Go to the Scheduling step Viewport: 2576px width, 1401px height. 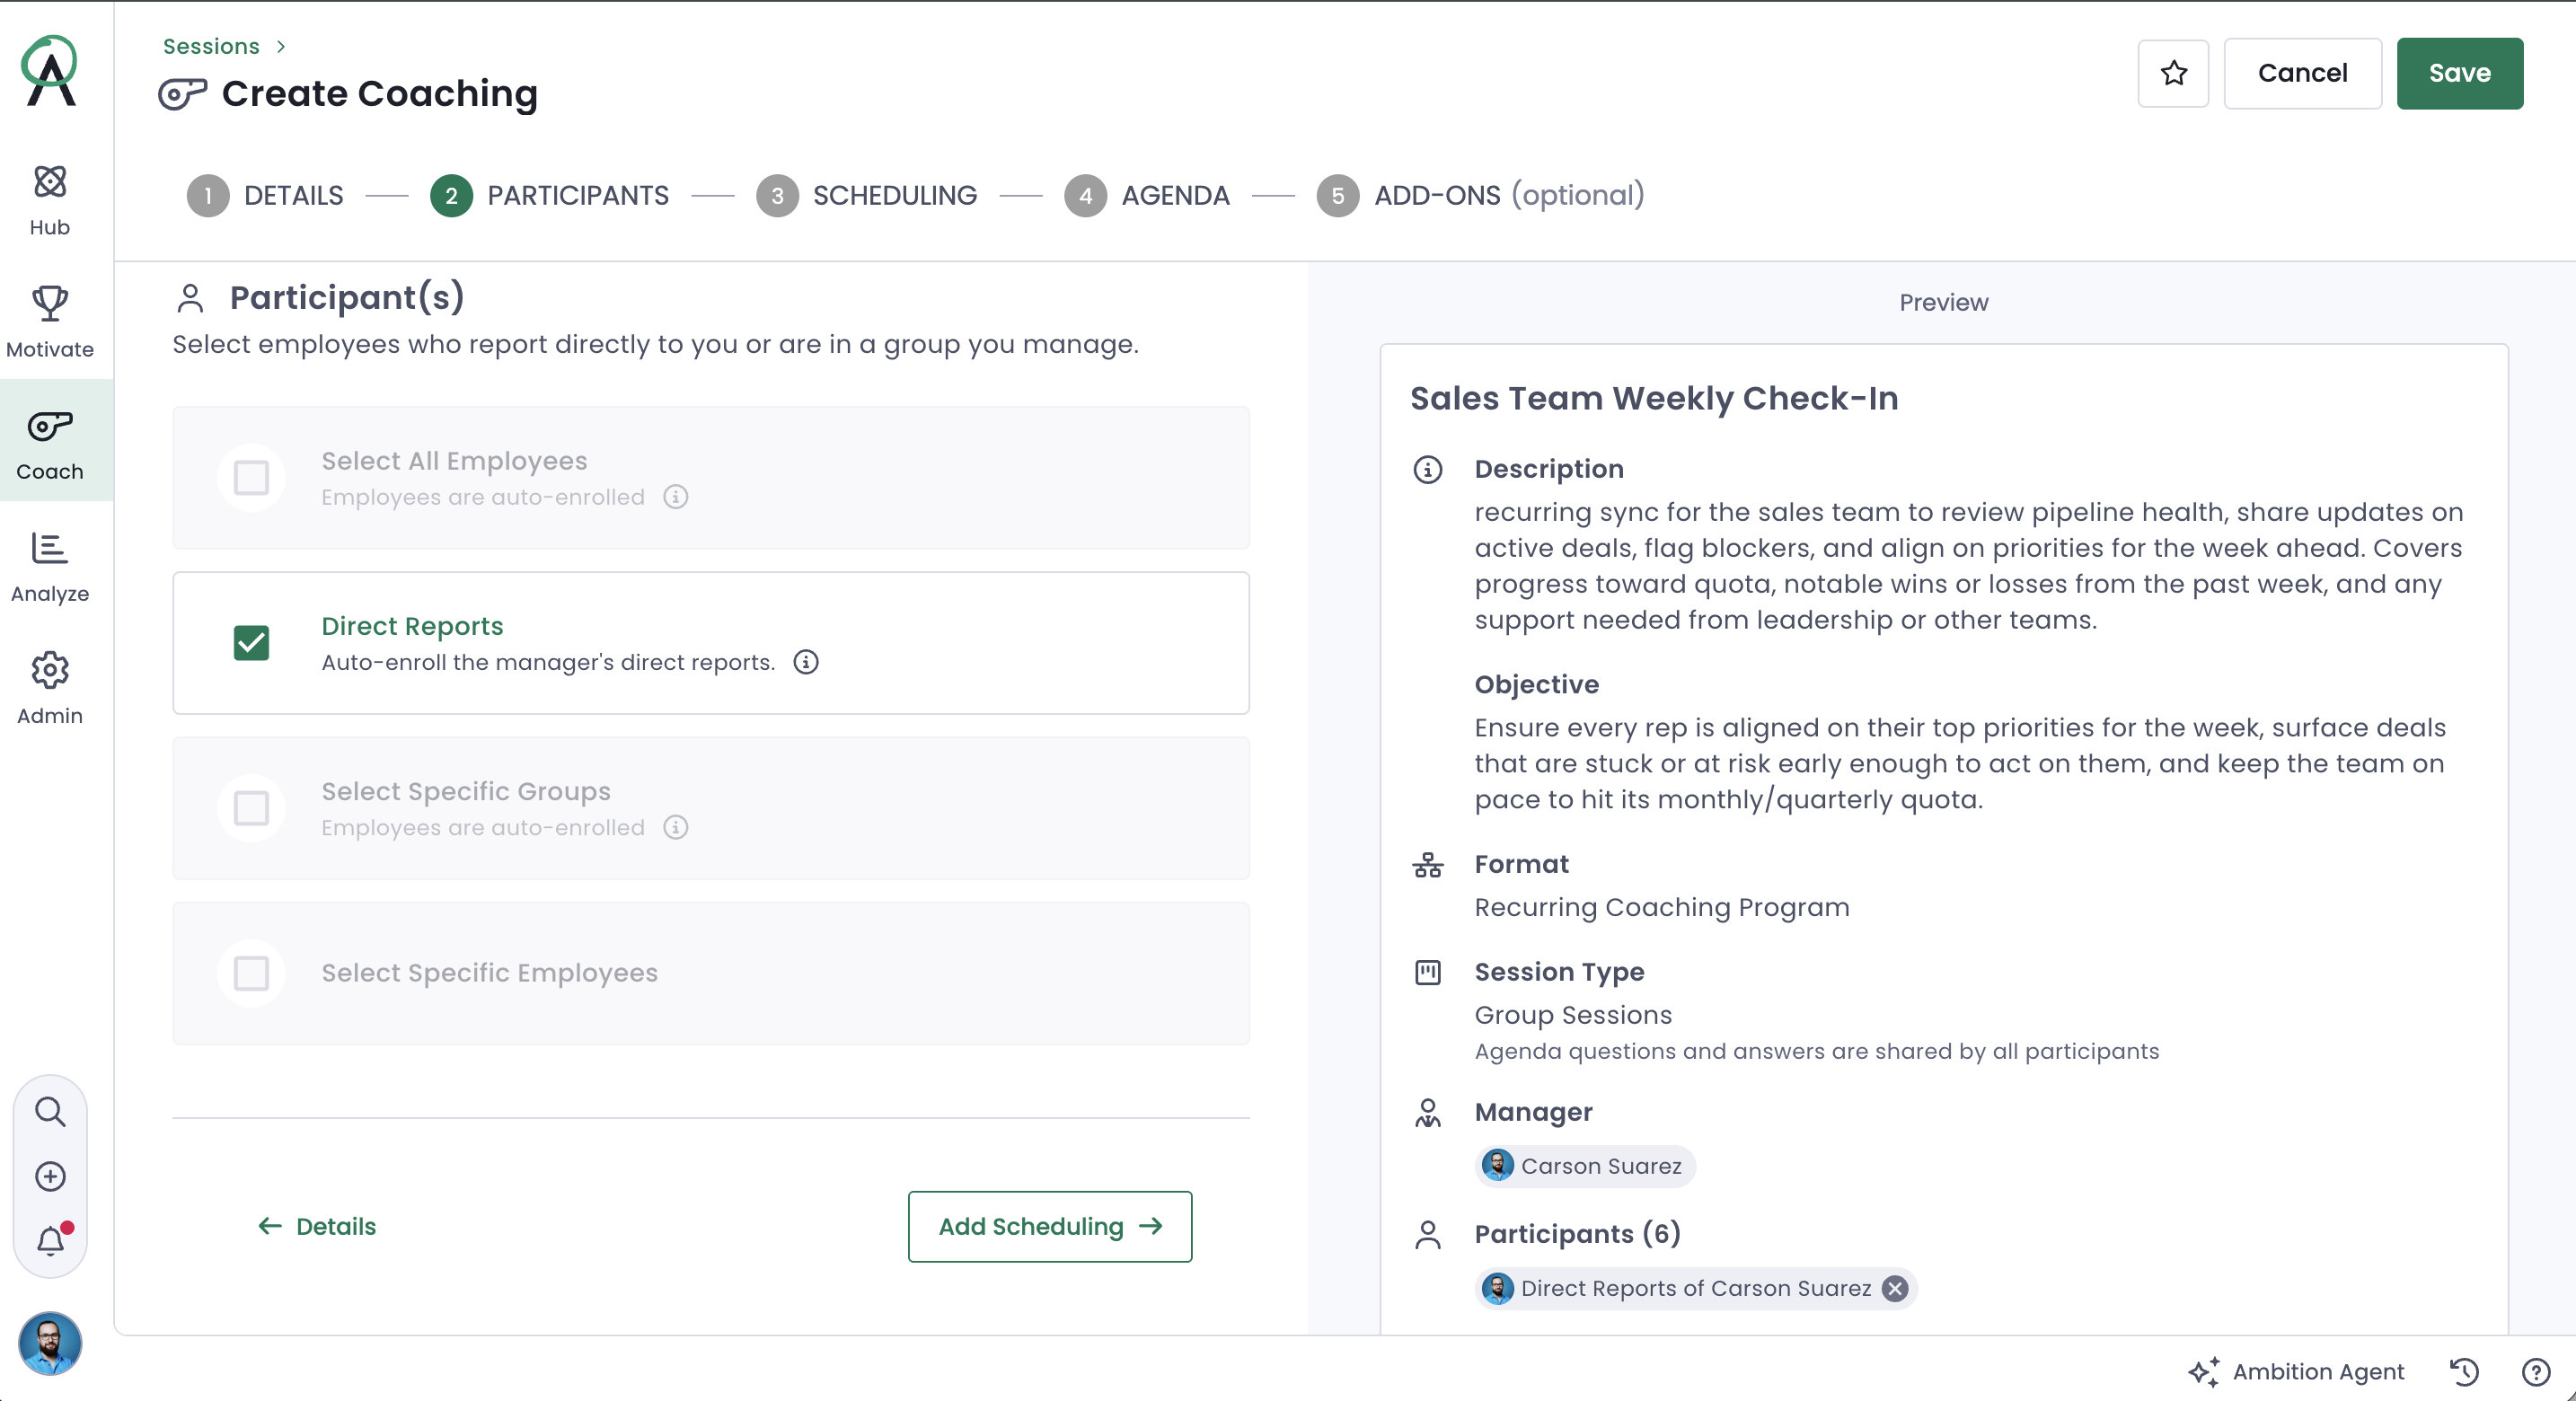point(866,195)
